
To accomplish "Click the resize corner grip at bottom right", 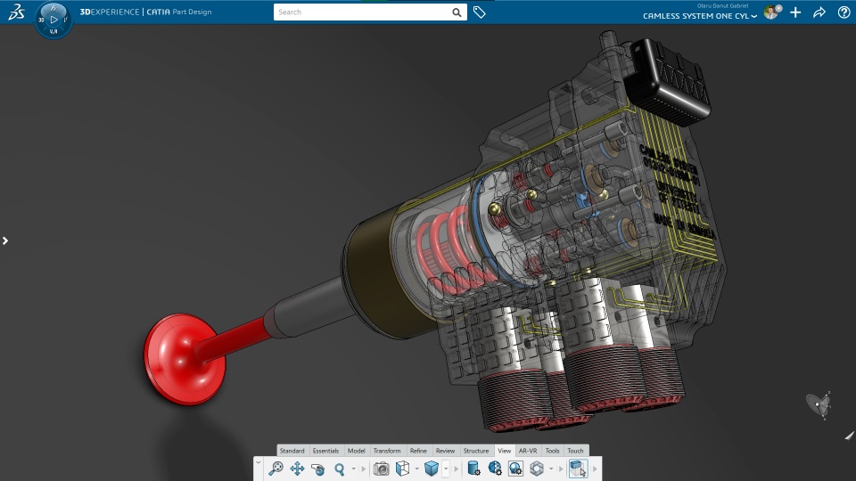I will pyautogui.click(x=849, y=436).
